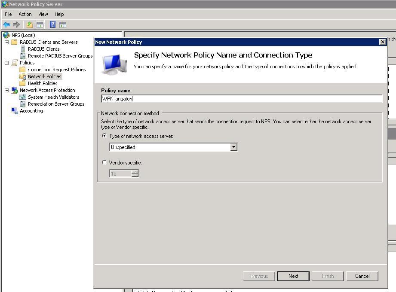
Task: Click the RADIUS Clients and Servers folder icon
Action: point(14,42)
